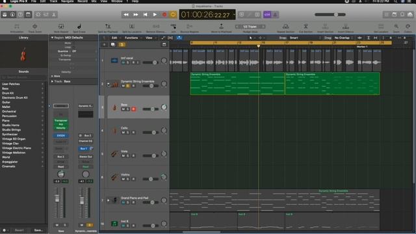
Task: Solo the Dynamic String Ensemble track
Action: click(128, 86)
